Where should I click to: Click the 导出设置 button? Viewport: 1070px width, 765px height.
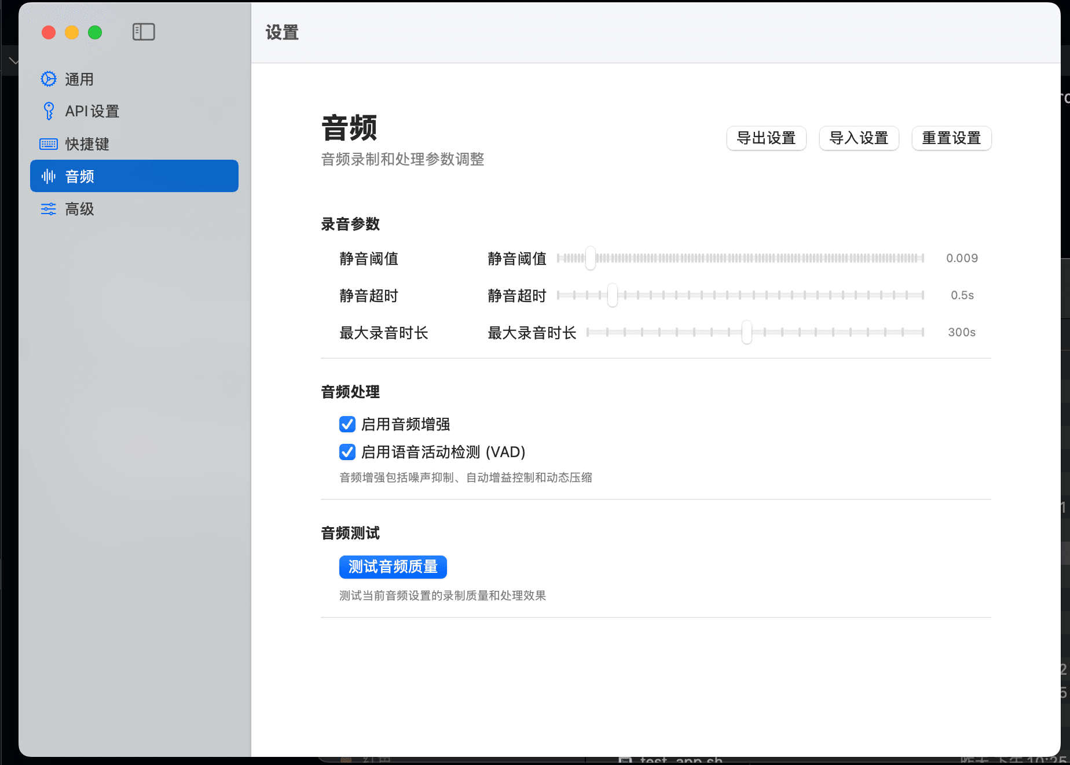coord(766,138)
